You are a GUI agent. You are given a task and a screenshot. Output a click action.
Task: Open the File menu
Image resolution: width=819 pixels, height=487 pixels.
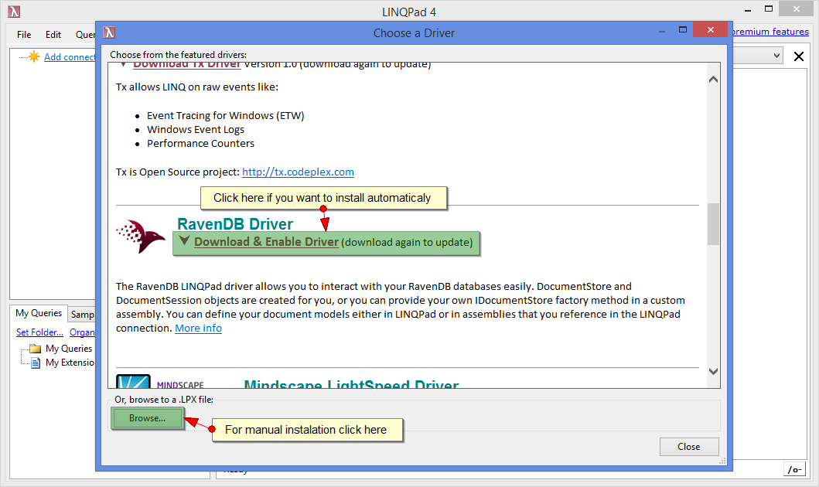coord(24,35)
